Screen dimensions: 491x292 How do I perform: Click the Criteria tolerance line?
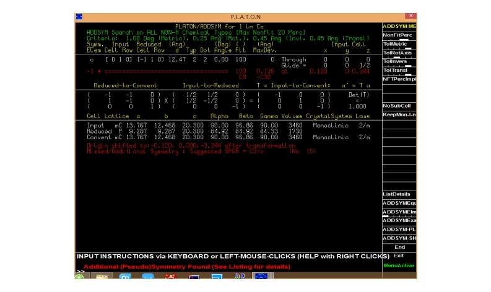click(x=228, y=38)
